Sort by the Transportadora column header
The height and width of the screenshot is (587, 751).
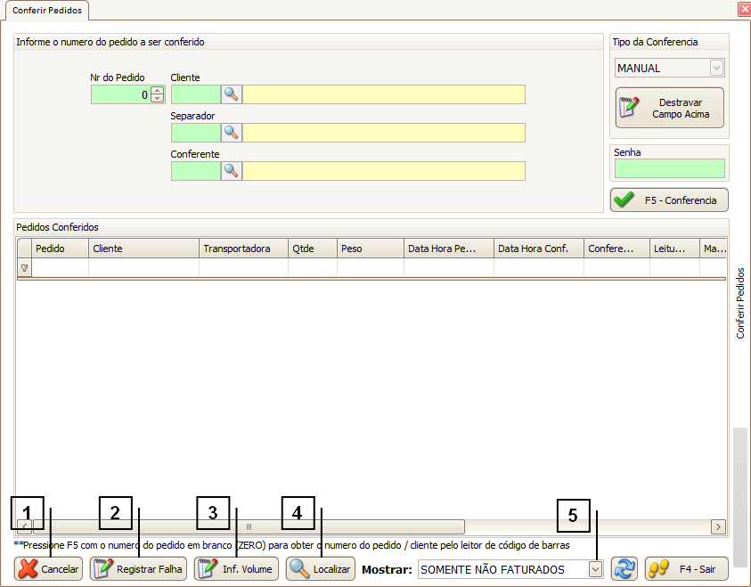click(243, 249)
